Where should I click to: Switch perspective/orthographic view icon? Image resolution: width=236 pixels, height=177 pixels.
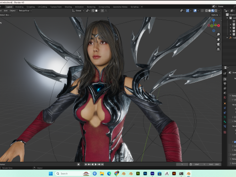[x=218, y=49]
